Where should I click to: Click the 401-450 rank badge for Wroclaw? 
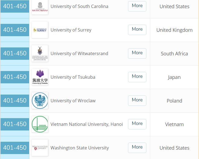(x=15, y=101)
